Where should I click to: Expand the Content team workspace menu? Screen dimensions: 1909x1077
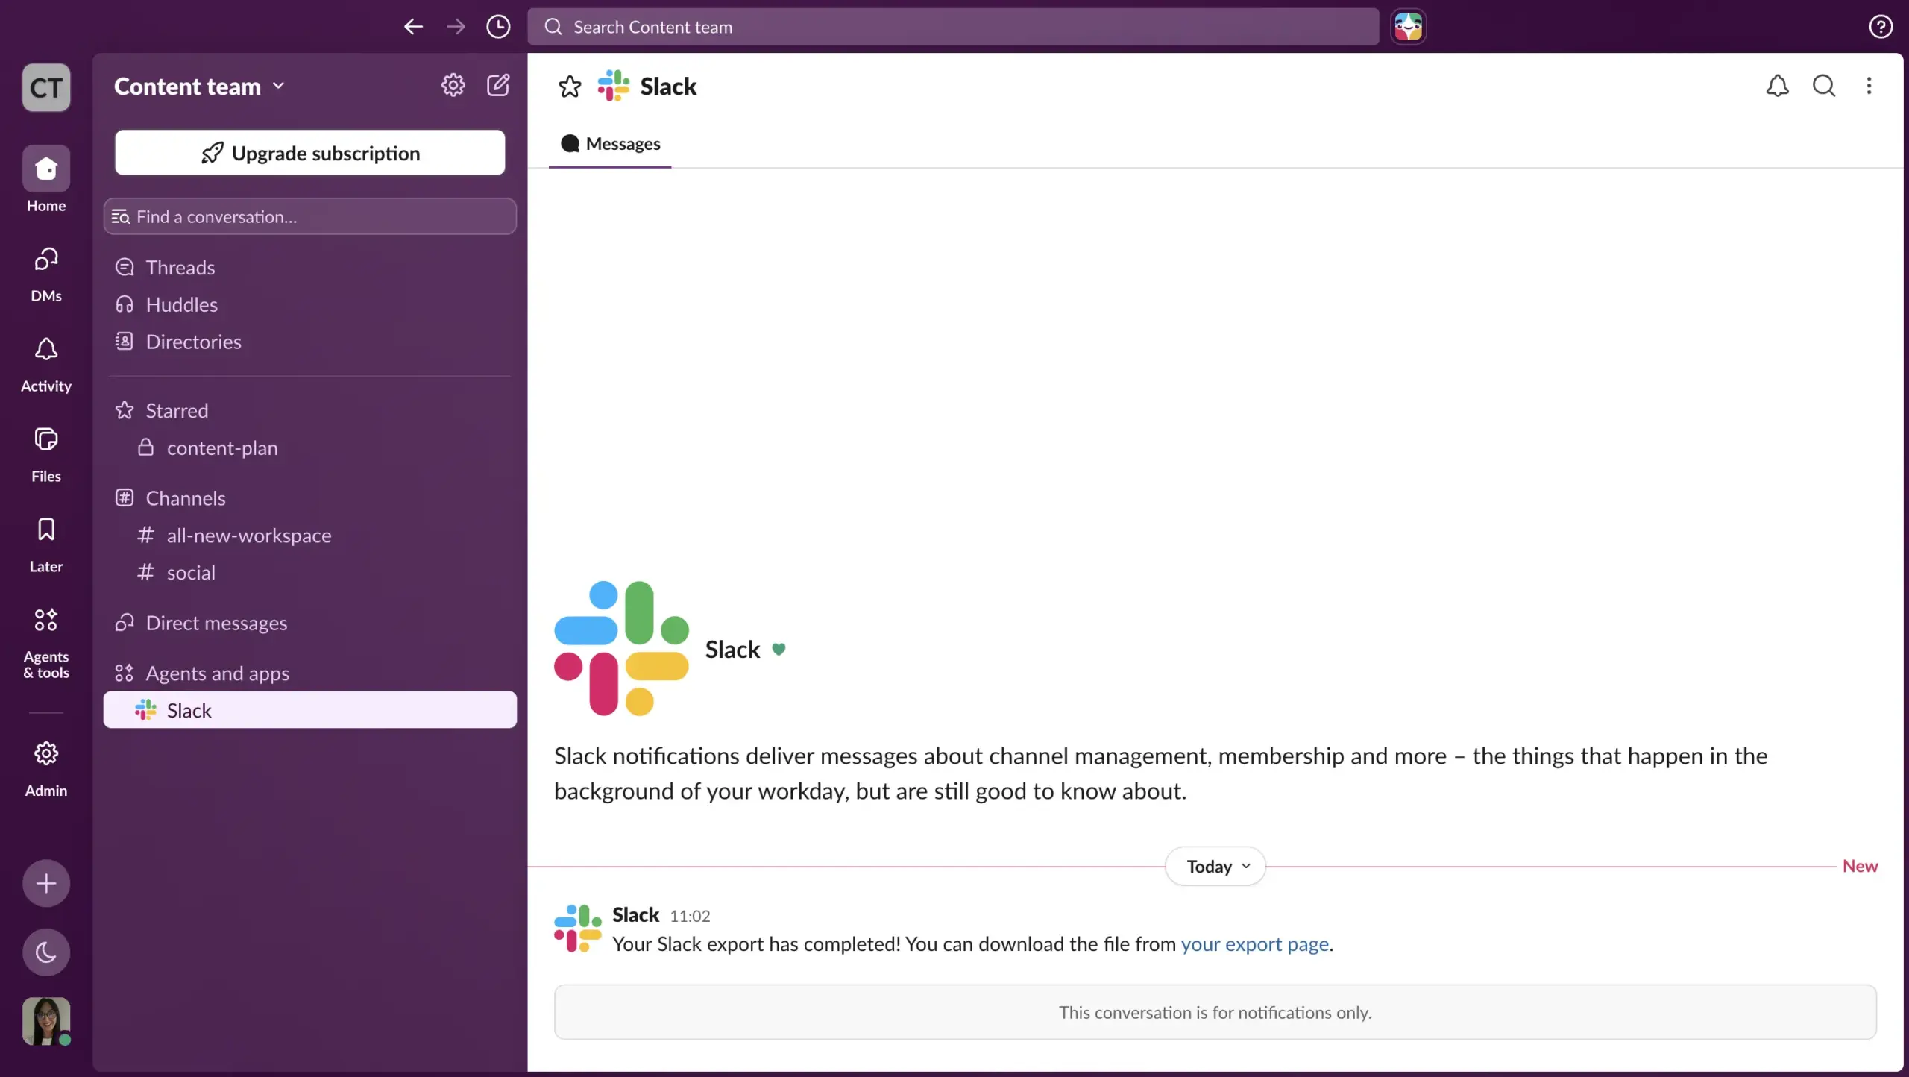click(199, 87)
